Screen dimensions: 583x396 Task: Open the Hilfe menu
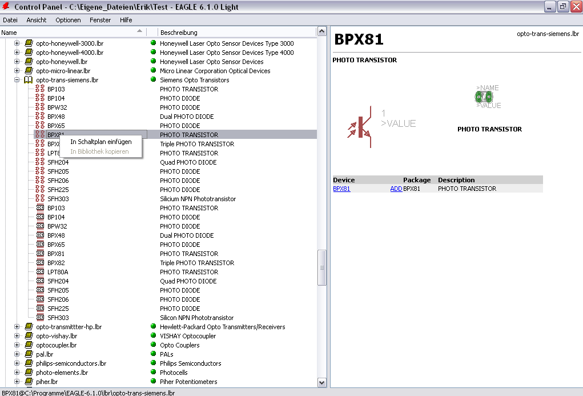pyautogui.click(x=126, y=20)
